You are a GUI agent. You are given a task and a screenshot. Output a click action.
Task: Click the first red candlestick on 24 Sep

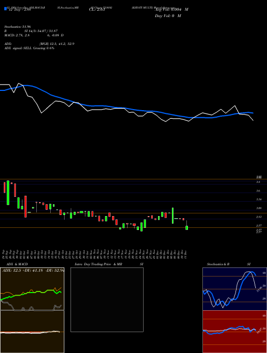[4, 188]
